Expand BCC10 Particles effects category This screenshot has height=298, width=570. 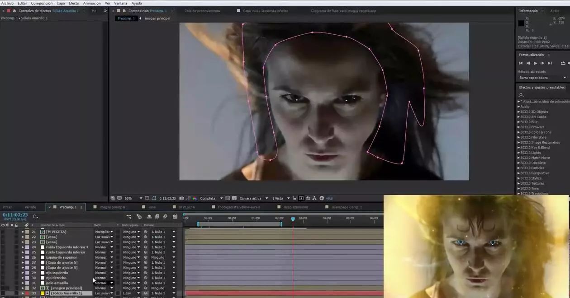point(519,168)
